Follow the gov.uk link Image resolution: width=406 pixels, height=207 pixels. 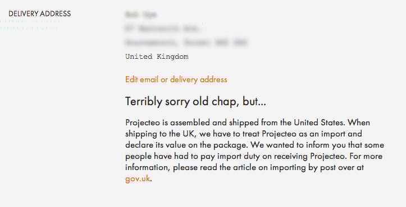(138, 178)
